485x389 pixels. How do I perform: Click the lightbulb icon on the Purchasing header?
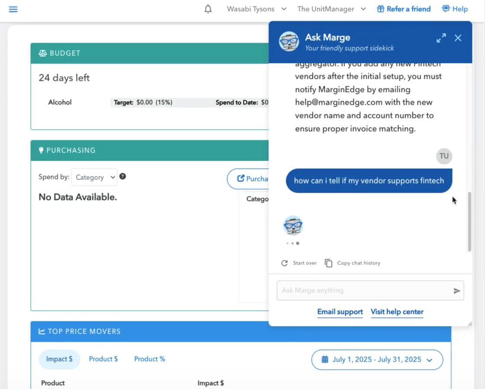tap(41, 150)
